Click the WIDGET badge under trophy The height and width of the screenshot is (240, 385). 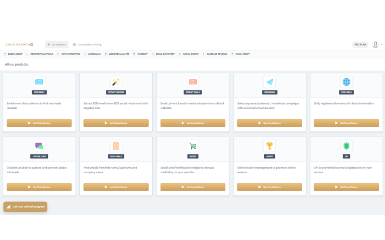(x=270, y=156)
